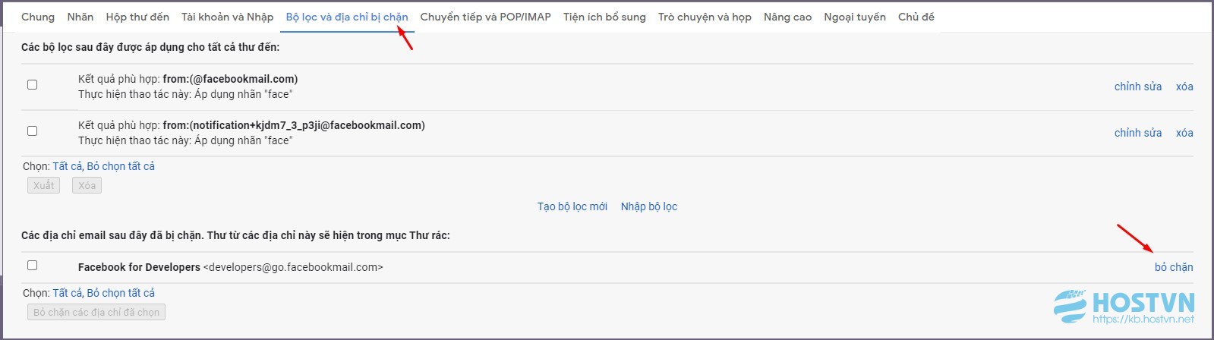Viewport: 1214px width, 340px height.
Task: Click the Nhập bộ lọc link
Action: pyautogui.click(x=649, y=206)
